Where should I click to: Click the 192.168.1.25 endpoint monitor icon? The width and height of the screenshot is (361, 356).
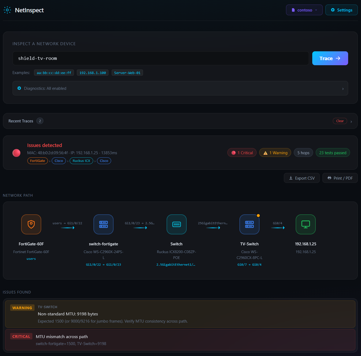pyautogui.click(x=306, y=224)
